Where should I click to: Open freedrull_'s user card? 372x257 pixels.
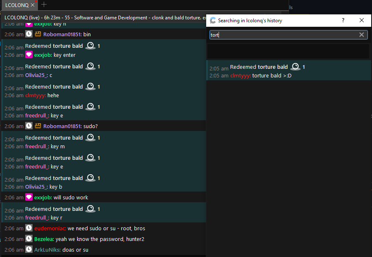(x=37, y=115)
